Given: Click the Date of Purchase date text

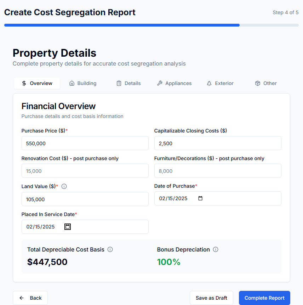Looking at the screenshot, I should point(173,198).
